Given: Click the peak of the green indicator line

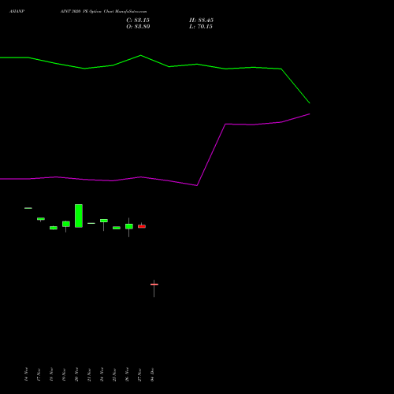Looking at the screenshot, I should click(x=141, y=55).
